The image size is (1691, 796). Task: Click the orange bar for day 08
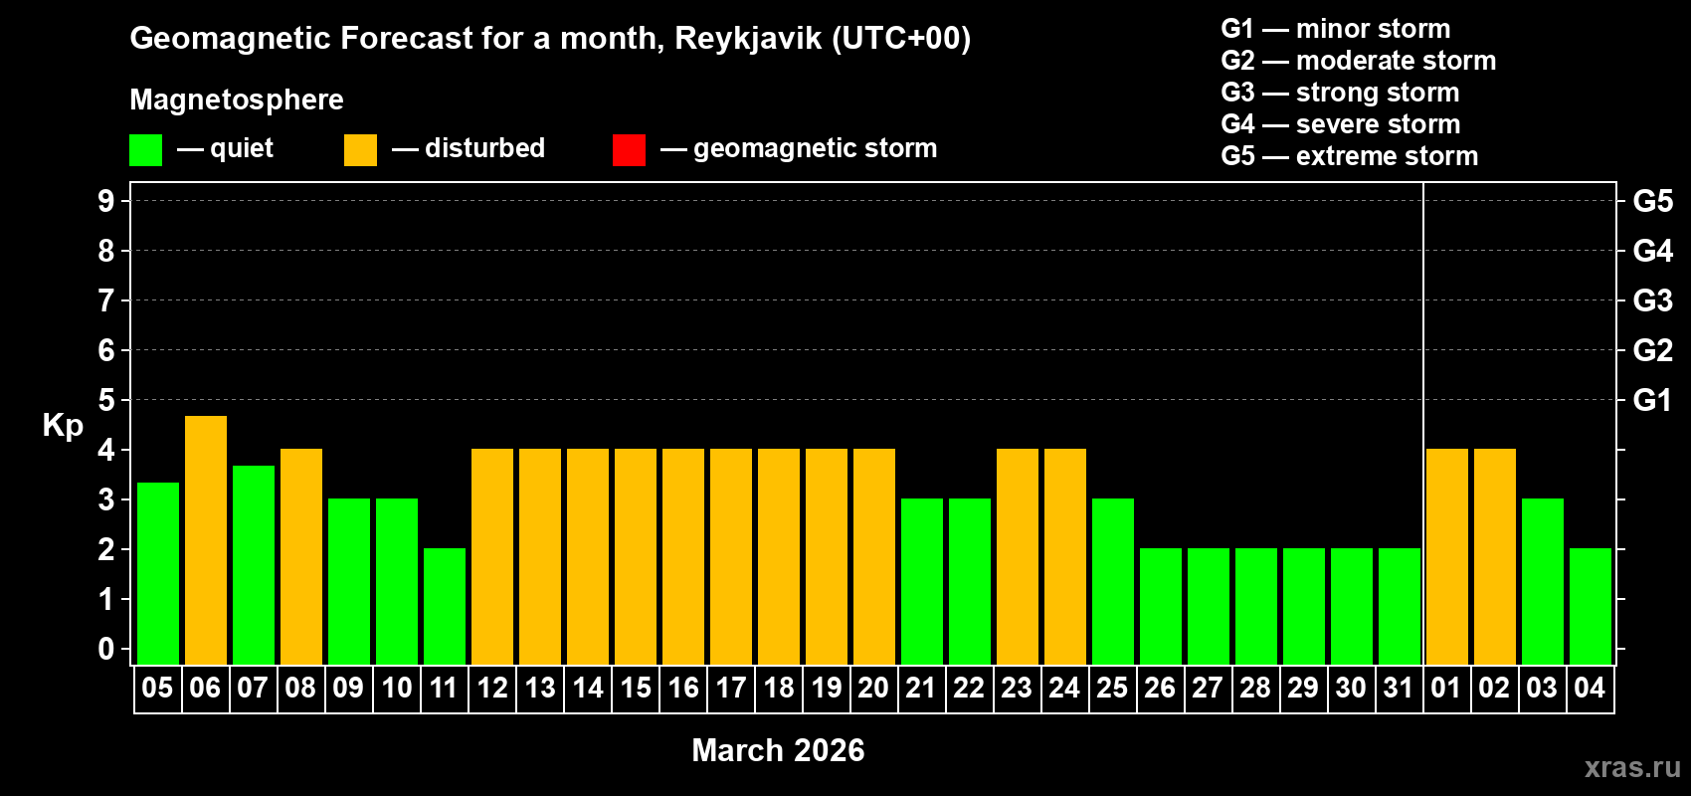coord(301,557)
